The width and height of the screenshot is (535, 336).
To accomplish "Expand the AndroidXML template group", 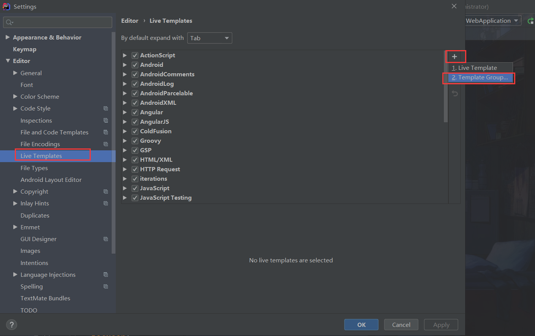I will pos(125,103).
